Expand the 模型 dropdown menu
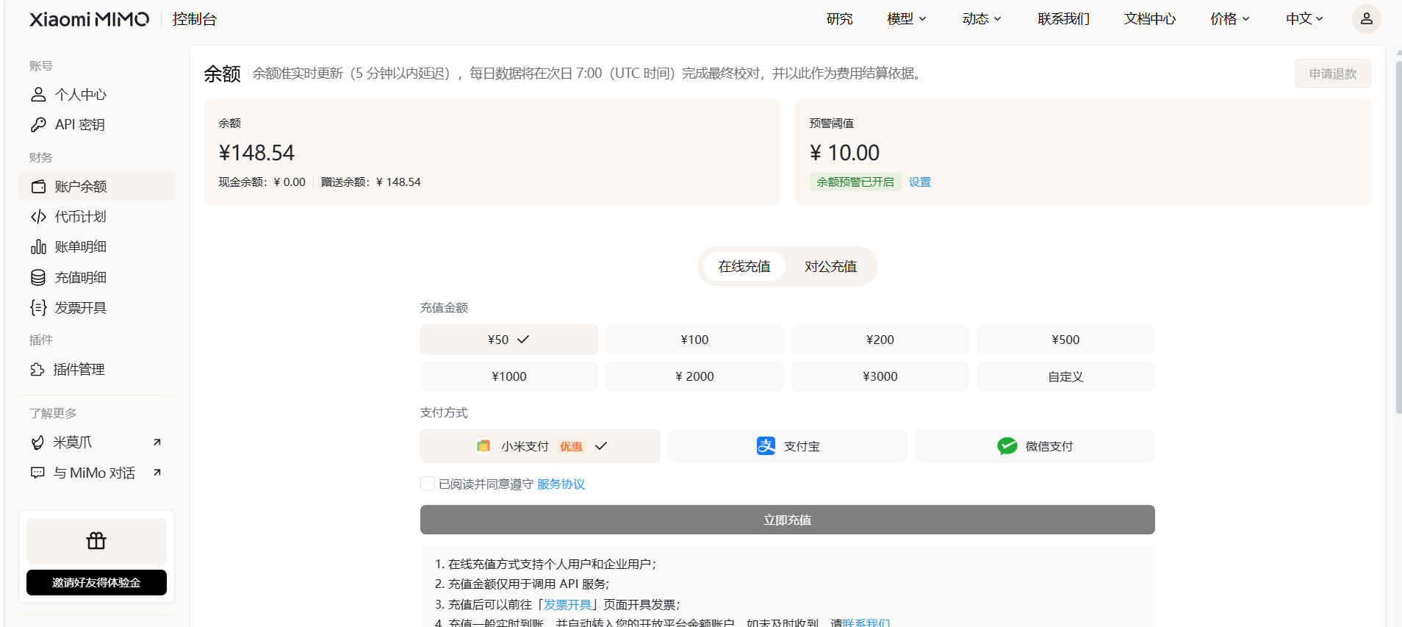The image size is (1402, 627). 907,19
